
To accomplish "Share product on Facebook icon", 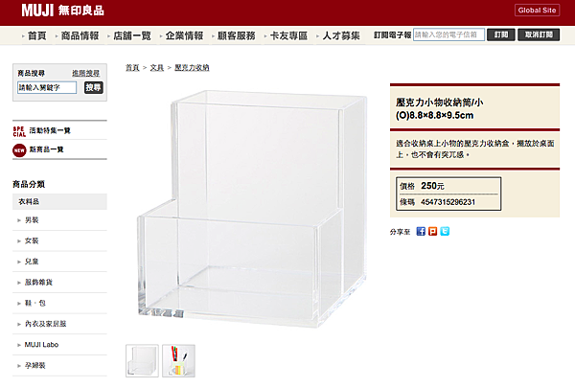I will tap(421, 232).
